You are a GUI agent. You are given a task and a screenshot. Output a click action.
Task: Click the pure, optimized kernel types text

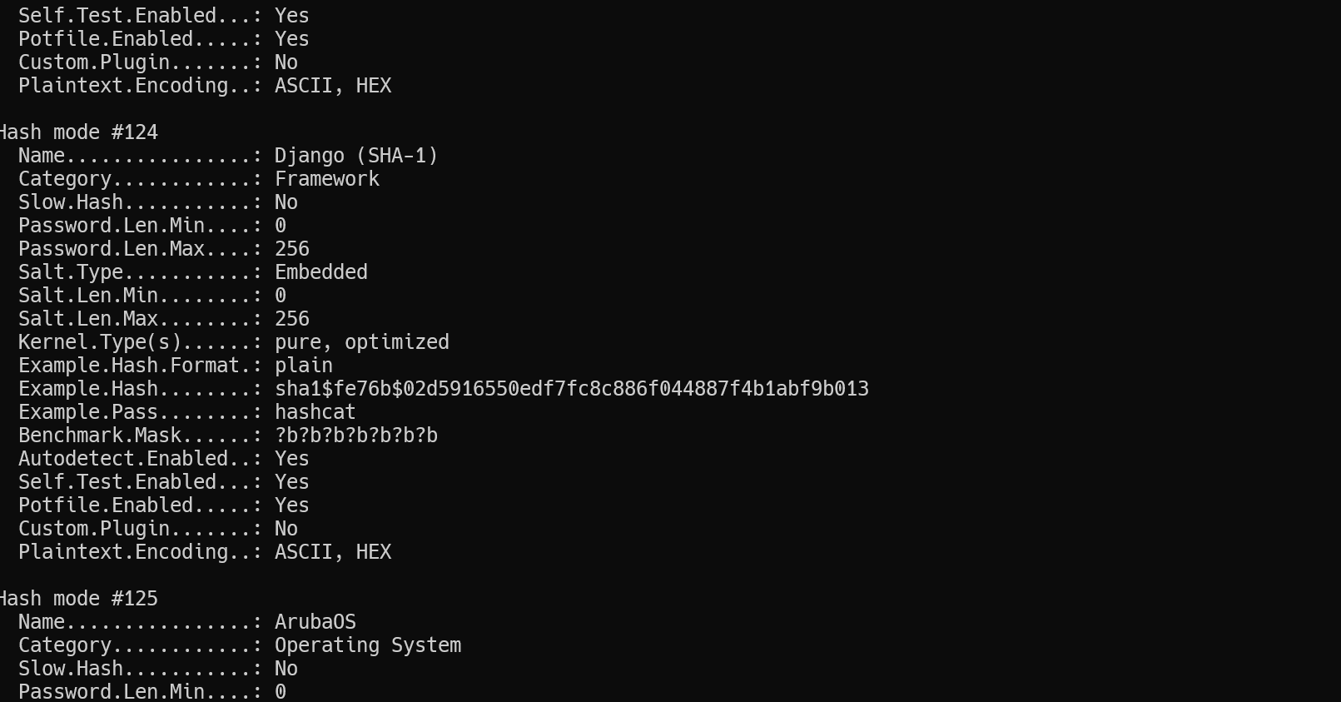pyautogui.click(x=362, y=342)
